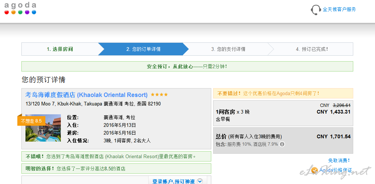Click the 不想走 8.5 rating badge

(x=31, y=121)
